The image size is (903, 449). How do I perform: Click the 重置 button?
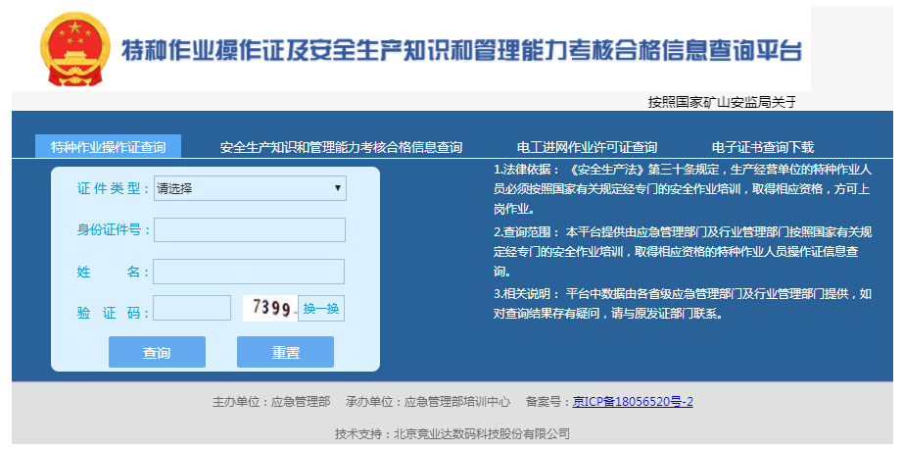click(x=286, y=352)
